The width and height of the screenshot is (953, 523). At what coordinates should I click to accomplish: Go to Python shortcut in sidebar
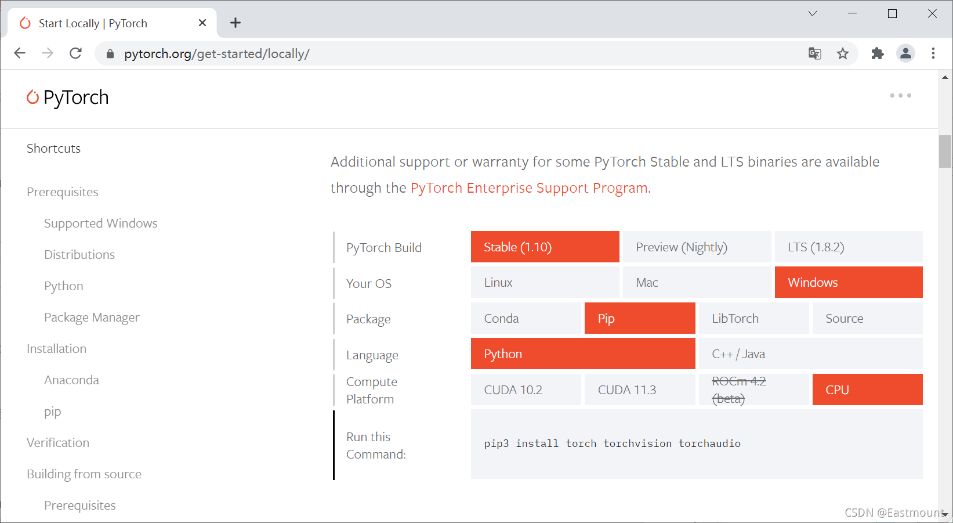(64, 286)
